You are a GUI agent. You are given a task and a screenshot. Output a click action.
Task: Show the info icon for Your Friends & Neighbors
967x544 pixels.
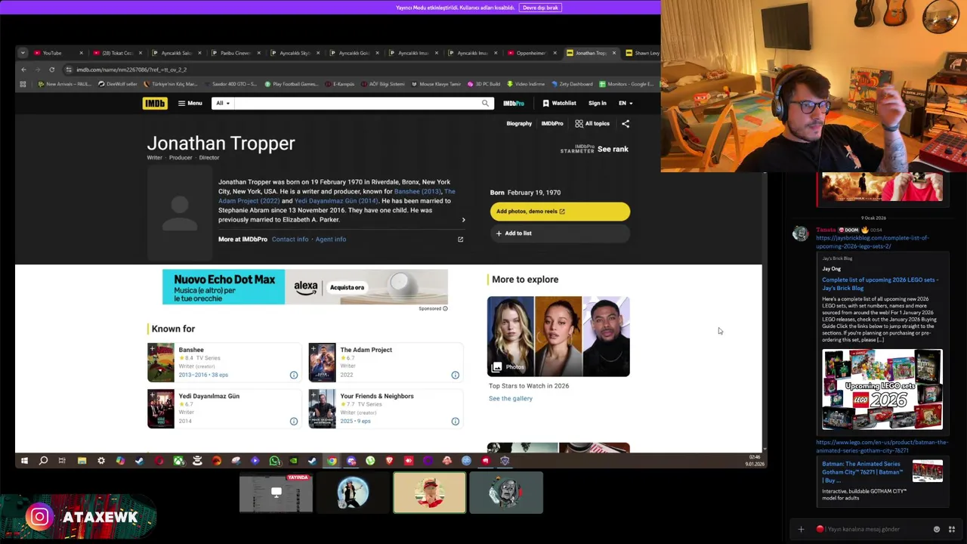pyautogui.click(x=455, y=421)
